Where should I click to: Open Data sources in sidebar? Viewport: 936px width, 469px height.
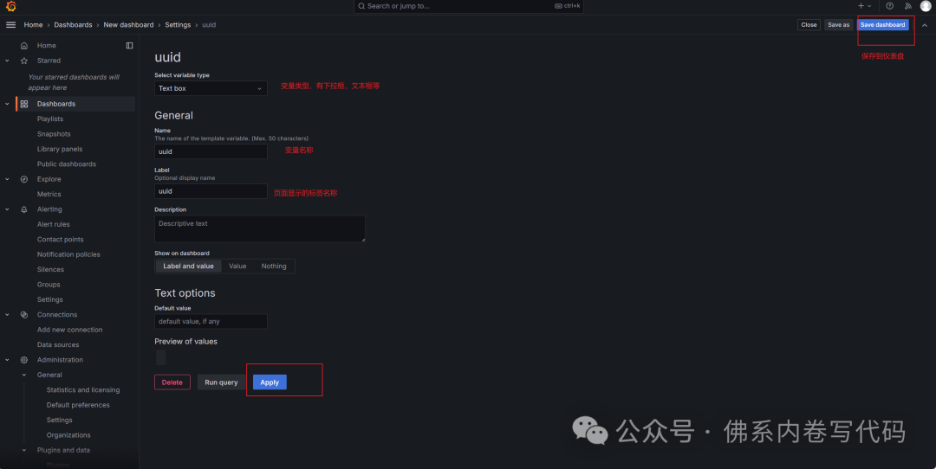[58, 345]
